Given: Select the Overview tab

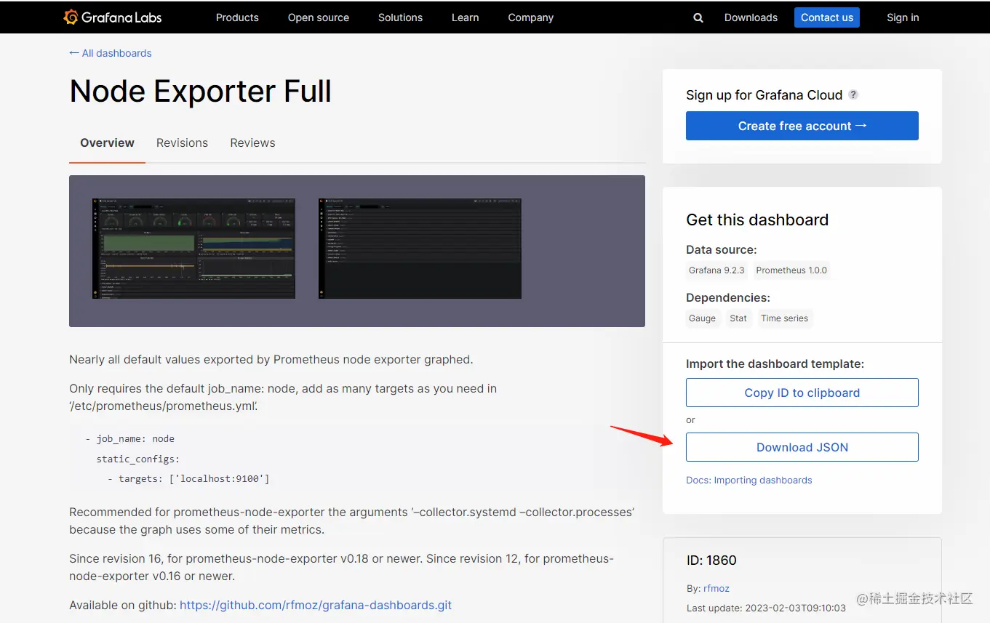Looking at the screenshot, I should [x=107, y=143].
